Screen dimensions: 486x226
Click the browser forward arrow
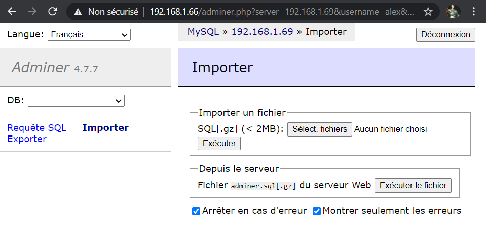coord(32,12)
